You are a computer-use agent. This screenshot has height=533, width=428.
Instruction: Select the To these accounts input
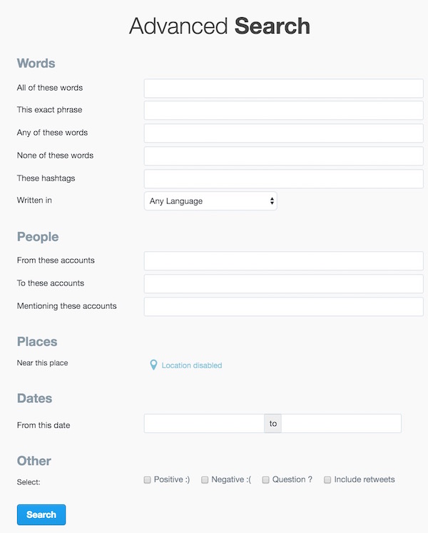283,284
